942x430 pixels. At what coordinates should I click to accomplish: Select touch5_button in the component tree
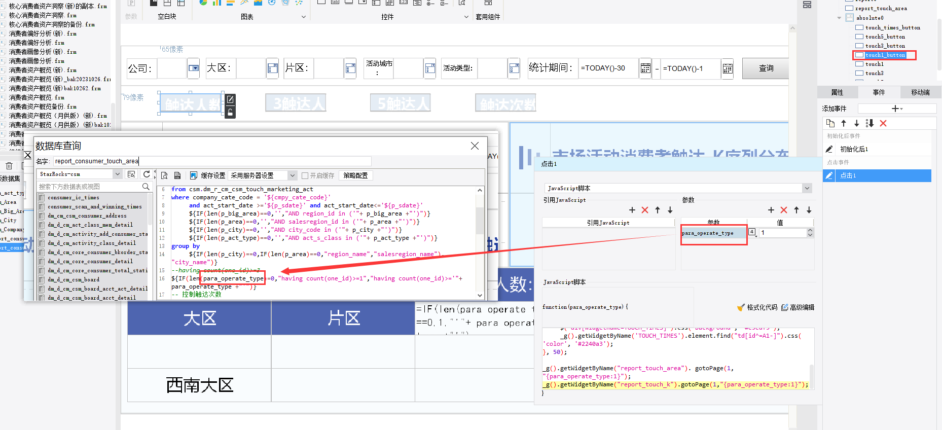tap(885, 37)
